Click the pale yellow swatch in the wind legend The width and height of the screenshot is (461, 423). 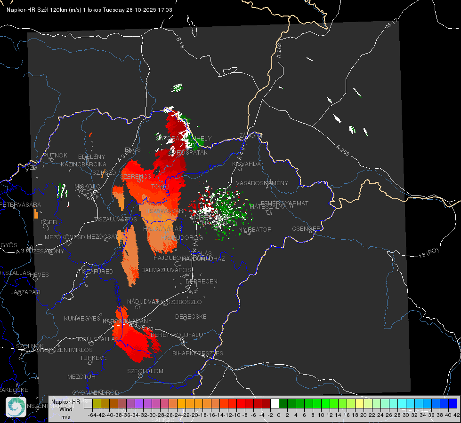click(x=359, y=403)
